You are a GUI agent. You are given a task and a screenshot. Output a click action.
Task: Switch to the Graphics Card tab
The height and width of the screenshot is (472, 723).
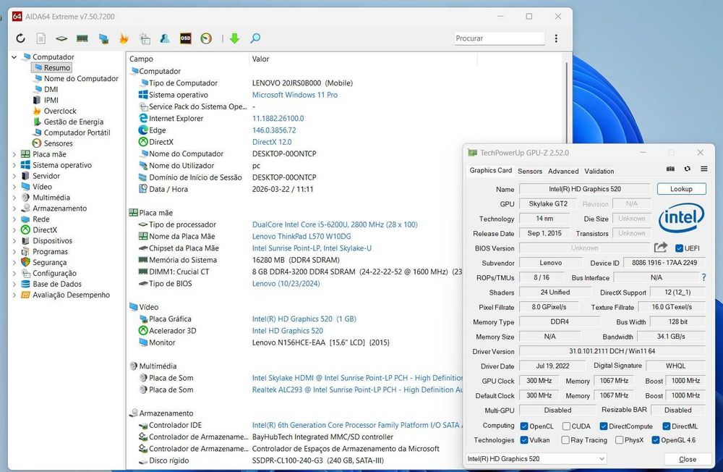click(491, 170)
